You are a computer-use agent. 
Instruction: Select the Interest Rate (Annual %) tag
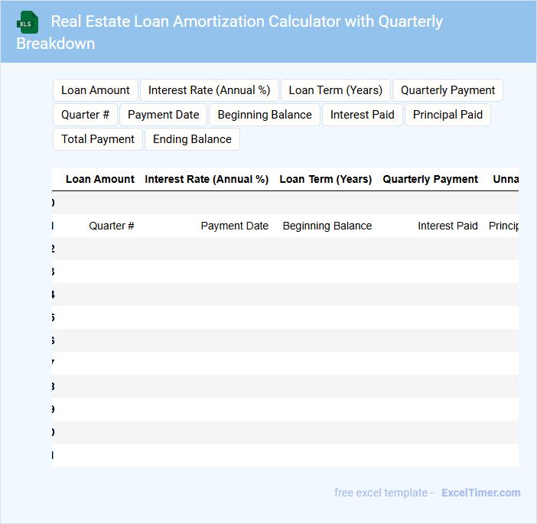(209, 90)
